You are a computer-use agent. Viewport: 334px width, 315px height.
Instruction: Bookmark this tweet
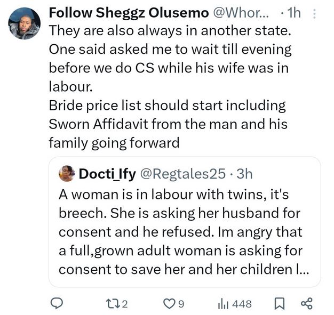279,304
